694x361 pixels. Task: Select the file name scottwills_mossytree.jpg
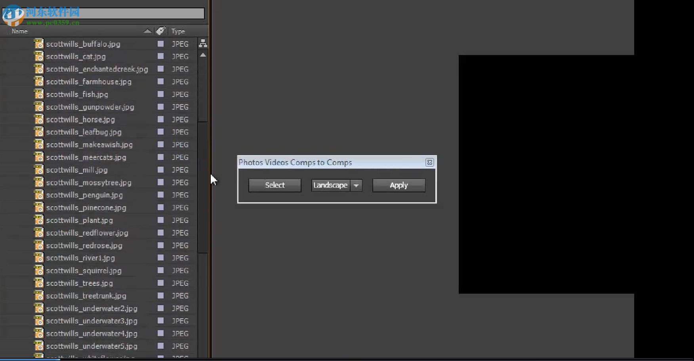point(89,183)
